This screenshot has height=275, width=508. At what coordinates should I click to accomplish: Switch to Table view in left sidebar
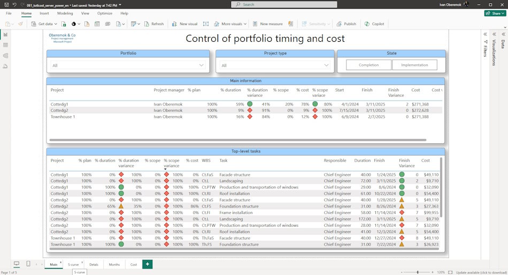pyautogui.click(x=5, y=45)
